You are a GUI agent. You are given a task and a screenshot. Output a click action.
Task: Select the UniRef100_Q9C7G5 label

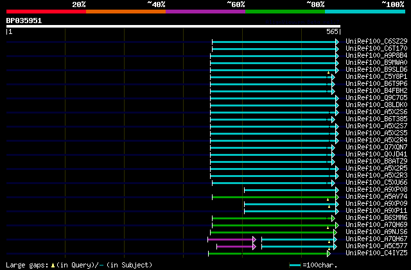(376, 98)
